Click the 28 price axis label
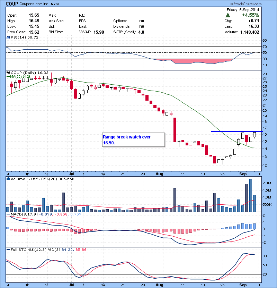 coord(265,74)
